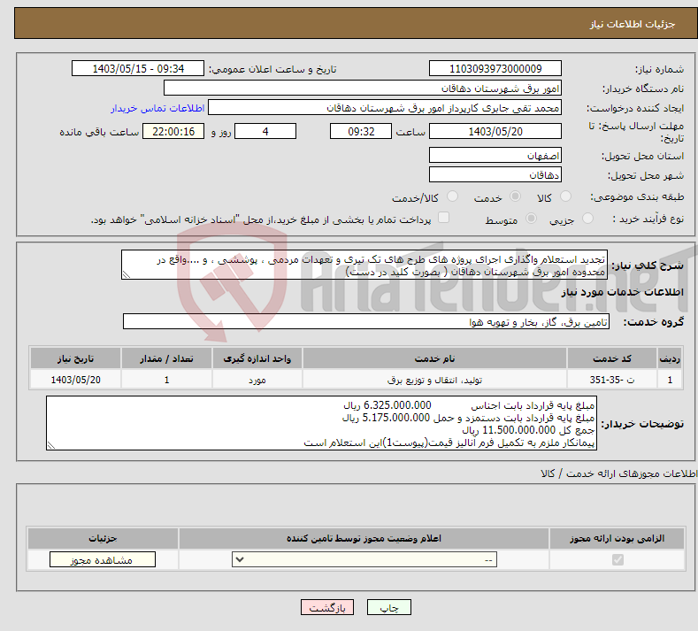The height and width of the screenshot is (631, 698).
Task: Click the deadline time field 09:32
Action: click(x=361, y=131)
